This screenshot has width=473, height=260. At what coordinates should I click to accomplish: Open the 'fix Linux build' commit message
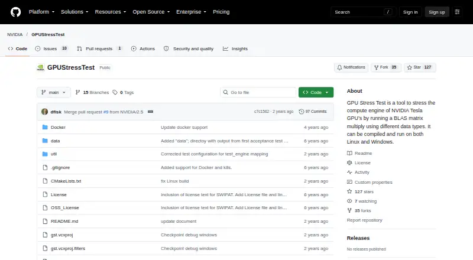tap(174, 181)
